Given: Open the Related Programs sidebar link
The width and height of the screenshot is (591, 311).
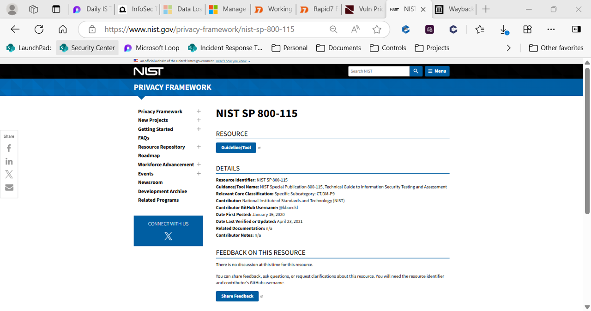Looking at the screenshot, I should [x=158, y=200].
